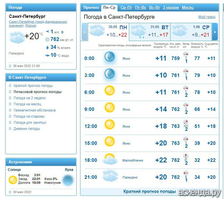Viewport: 224px width, 199px height.
Task: Click the new moon phase icon
Action: [68, 180]
